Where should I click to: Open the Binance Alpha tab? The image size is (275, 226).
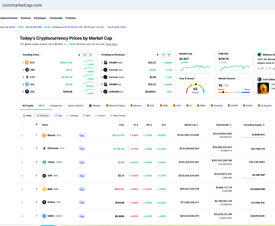116,106
